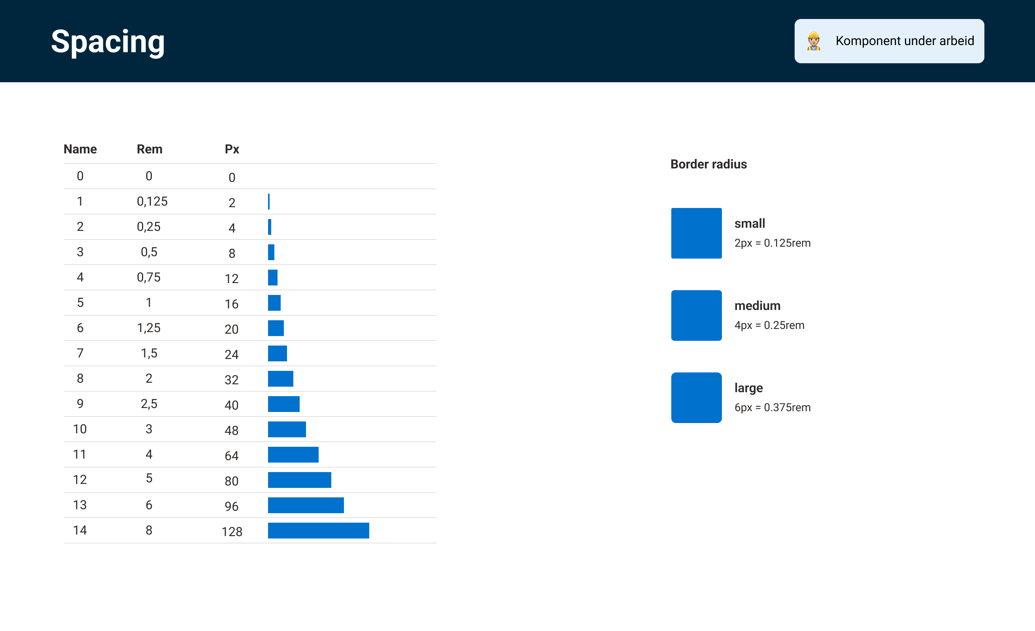
Task: Click the Px value '48'
Action: (231, 431)
